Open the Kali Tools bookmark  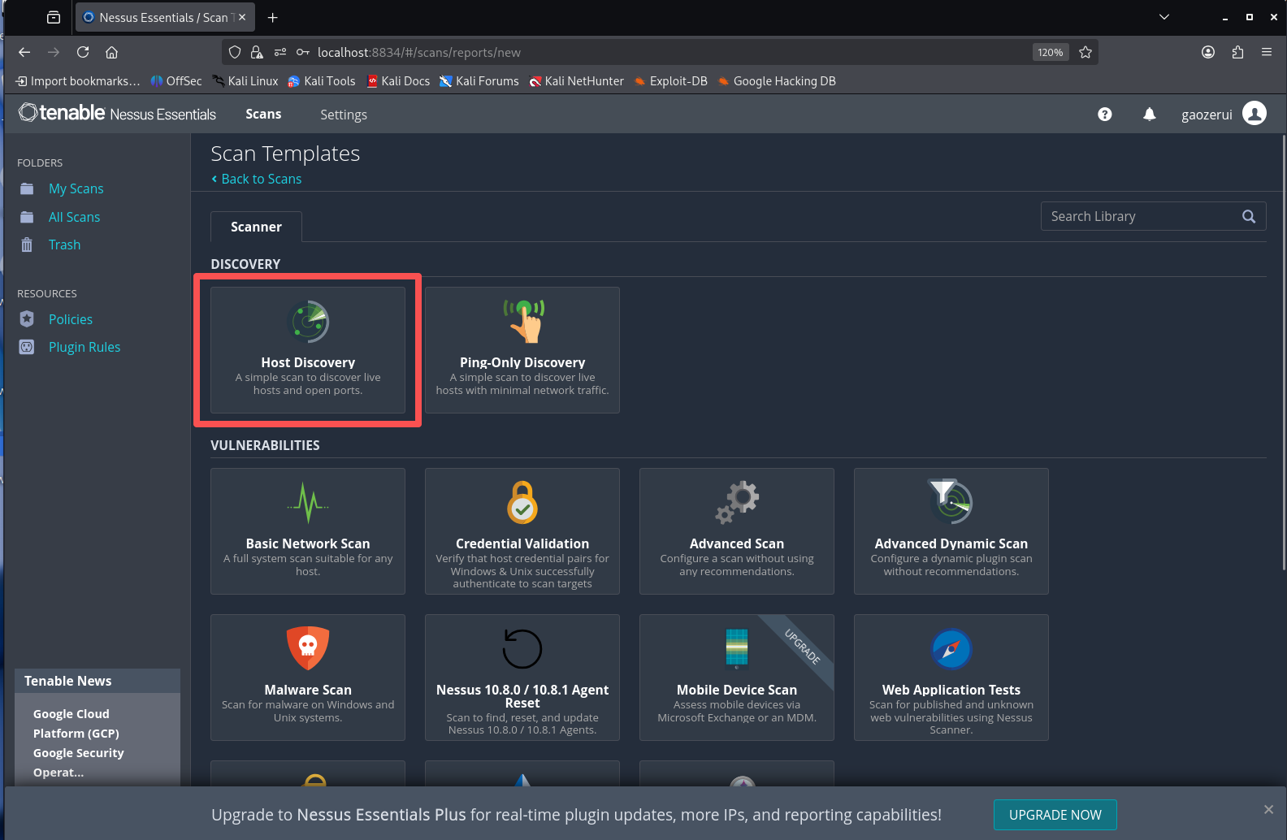pyautogui.click(x=322, y=81)
